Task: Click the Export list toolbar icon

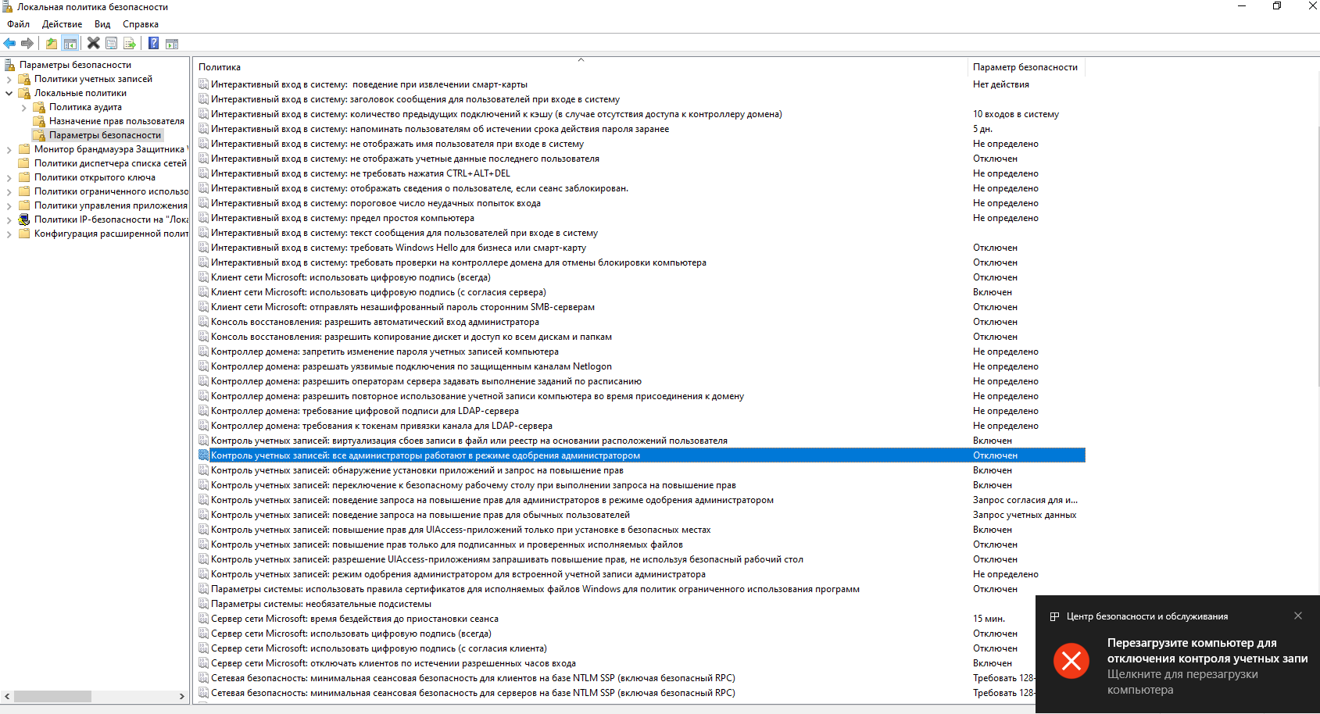Action: coord(130,43)
